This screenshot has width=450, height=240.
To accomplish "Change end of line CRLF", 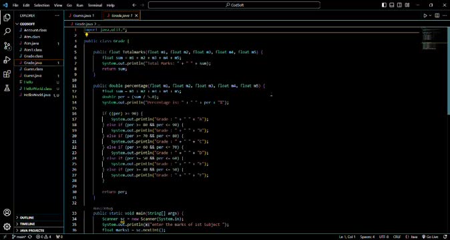I will pos(397,237).
